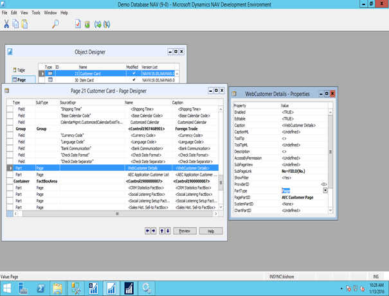389x296 pixels.
Task: Click the Version List column header
Action: tap(158, 67)
